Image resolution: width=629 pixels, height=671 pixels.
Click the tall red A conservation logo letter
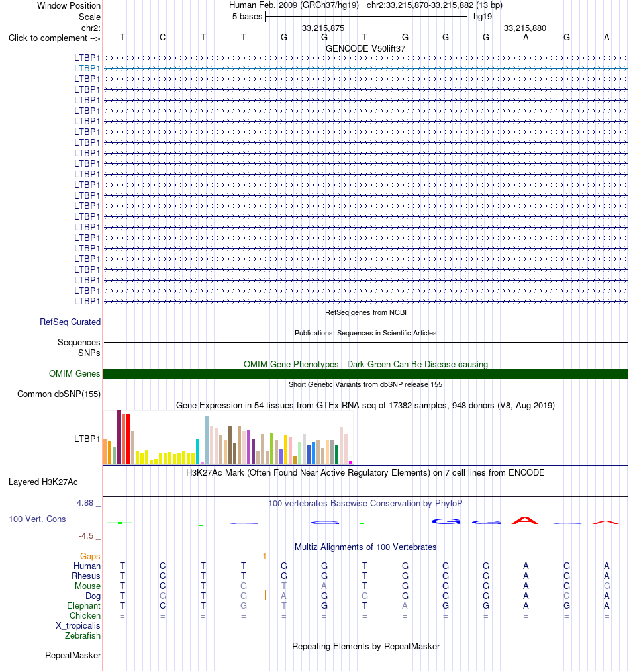tap(525, 521)
